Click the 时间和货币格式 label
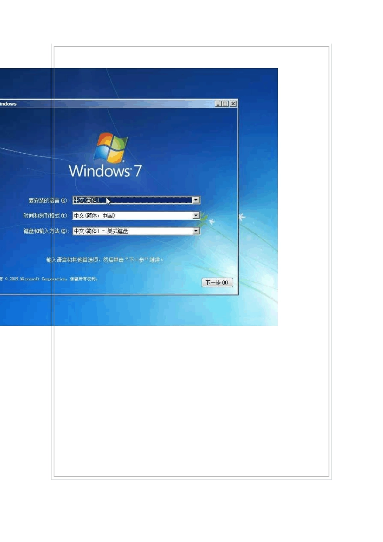Screen dimensions: 383x542 pos(46,216)
